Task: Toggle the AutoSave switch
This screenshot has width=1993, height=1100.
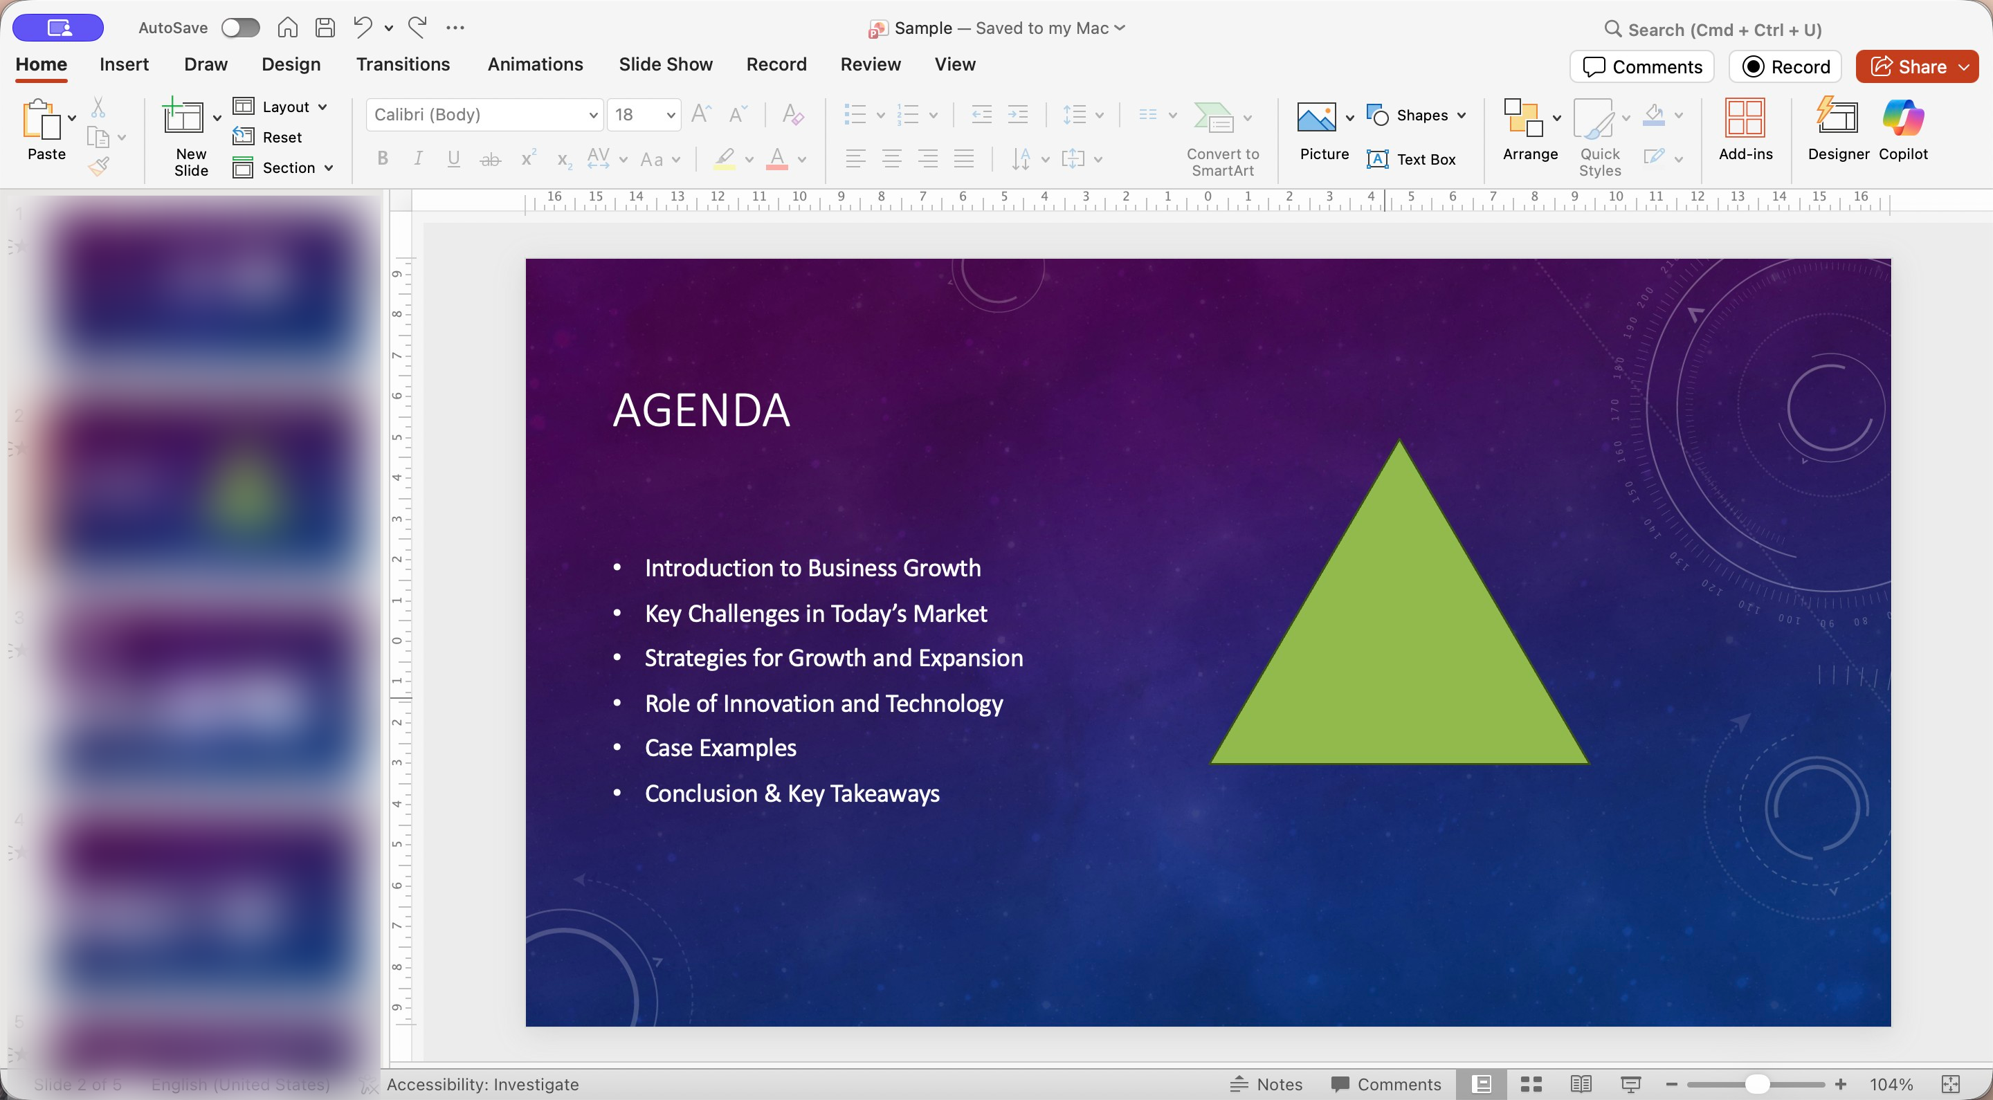Action: (240, 28)
